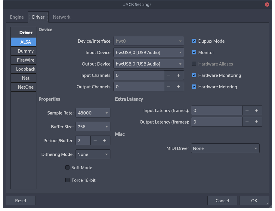This screenshot has height=211, width=275.
Task: Increase Output Latency frames with plus
Action: (x=257, y=122)
